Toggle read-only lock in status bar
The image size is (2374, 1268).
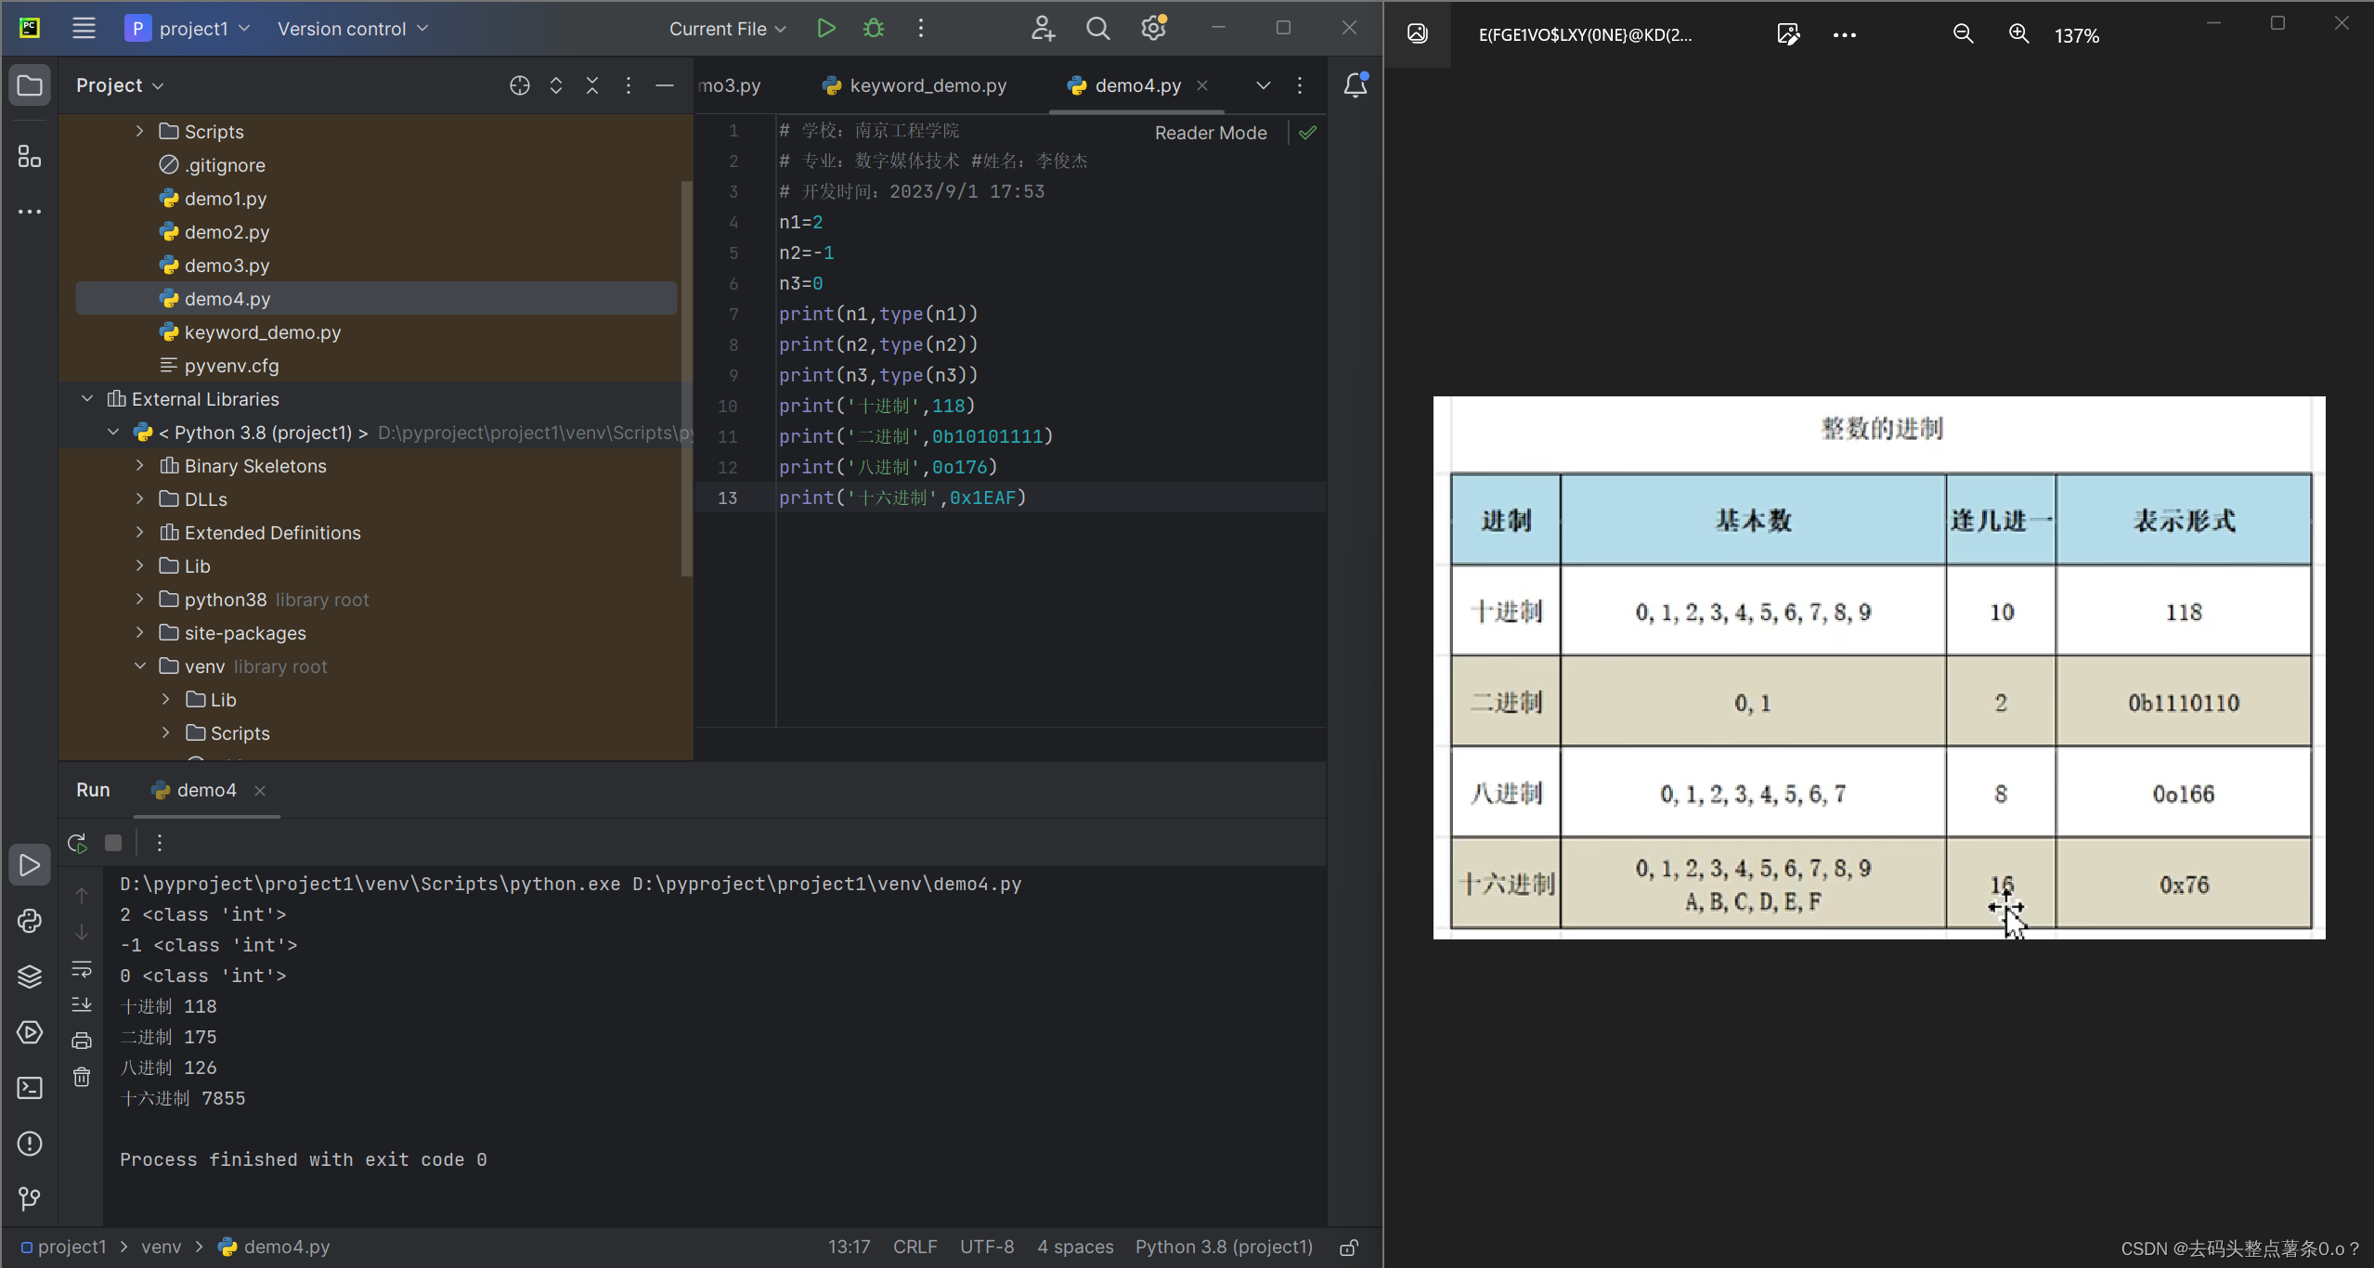(1349, 1248)
